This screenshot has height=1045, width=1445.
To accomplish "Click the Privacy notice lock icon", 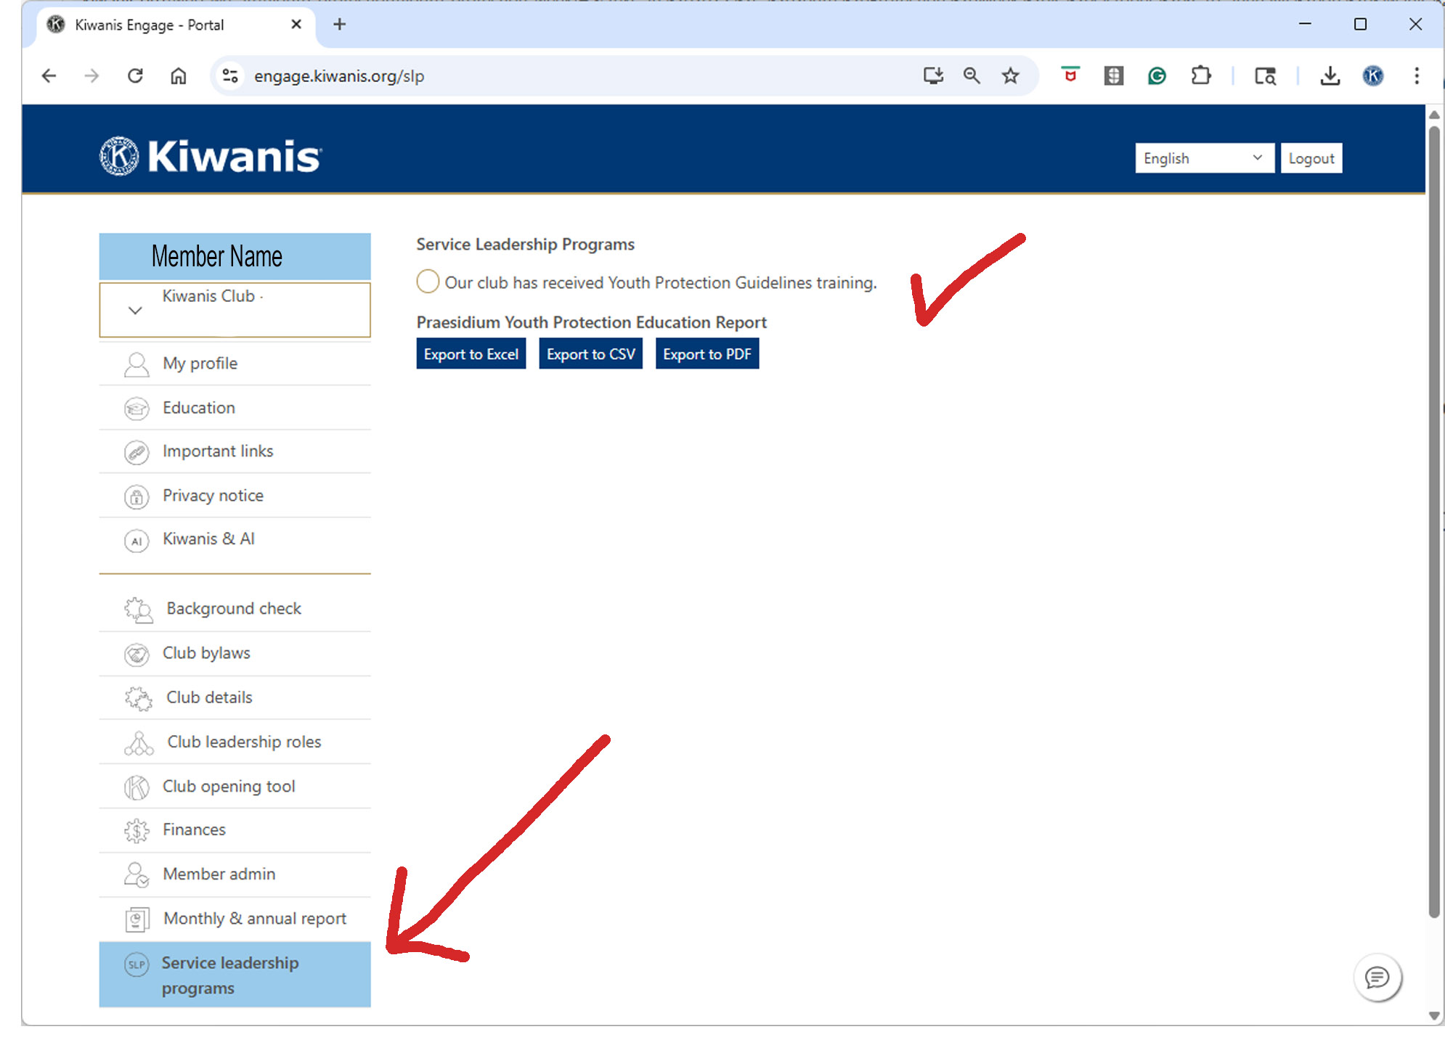I will pyautogui.click(x=137, y=497).
